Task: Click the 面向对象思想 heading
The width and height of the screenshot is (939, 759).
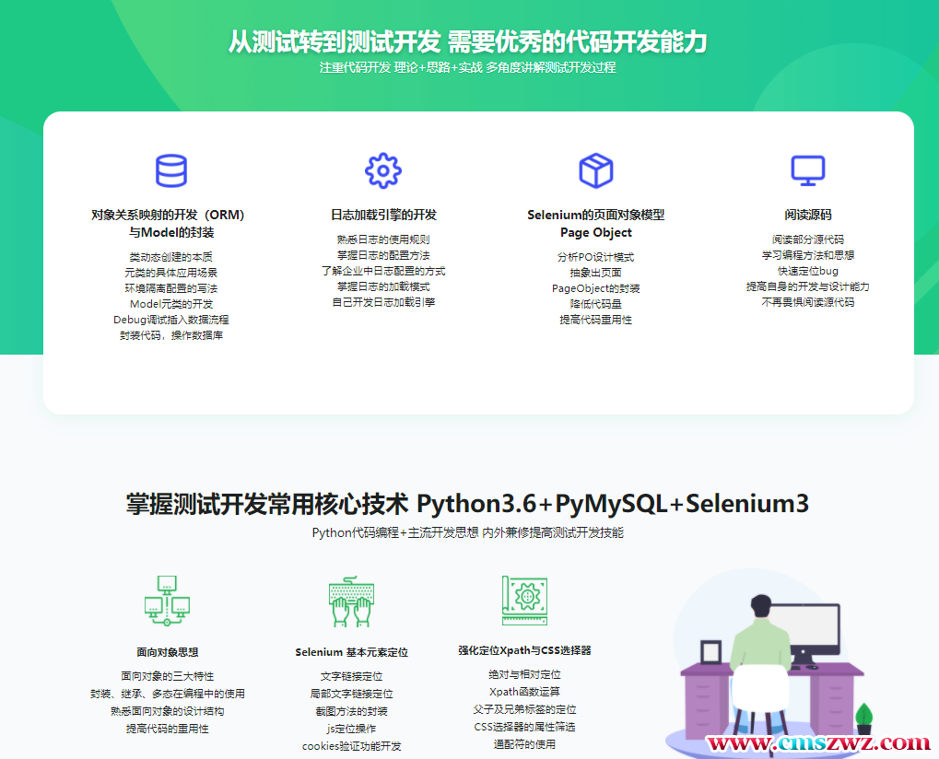Action: pos(167,652)
